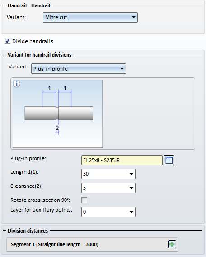The height and width of the screenshot is (257, 206).
Task: Collapse the Handrail - Handrail section
Action: (x=5, y=5)
